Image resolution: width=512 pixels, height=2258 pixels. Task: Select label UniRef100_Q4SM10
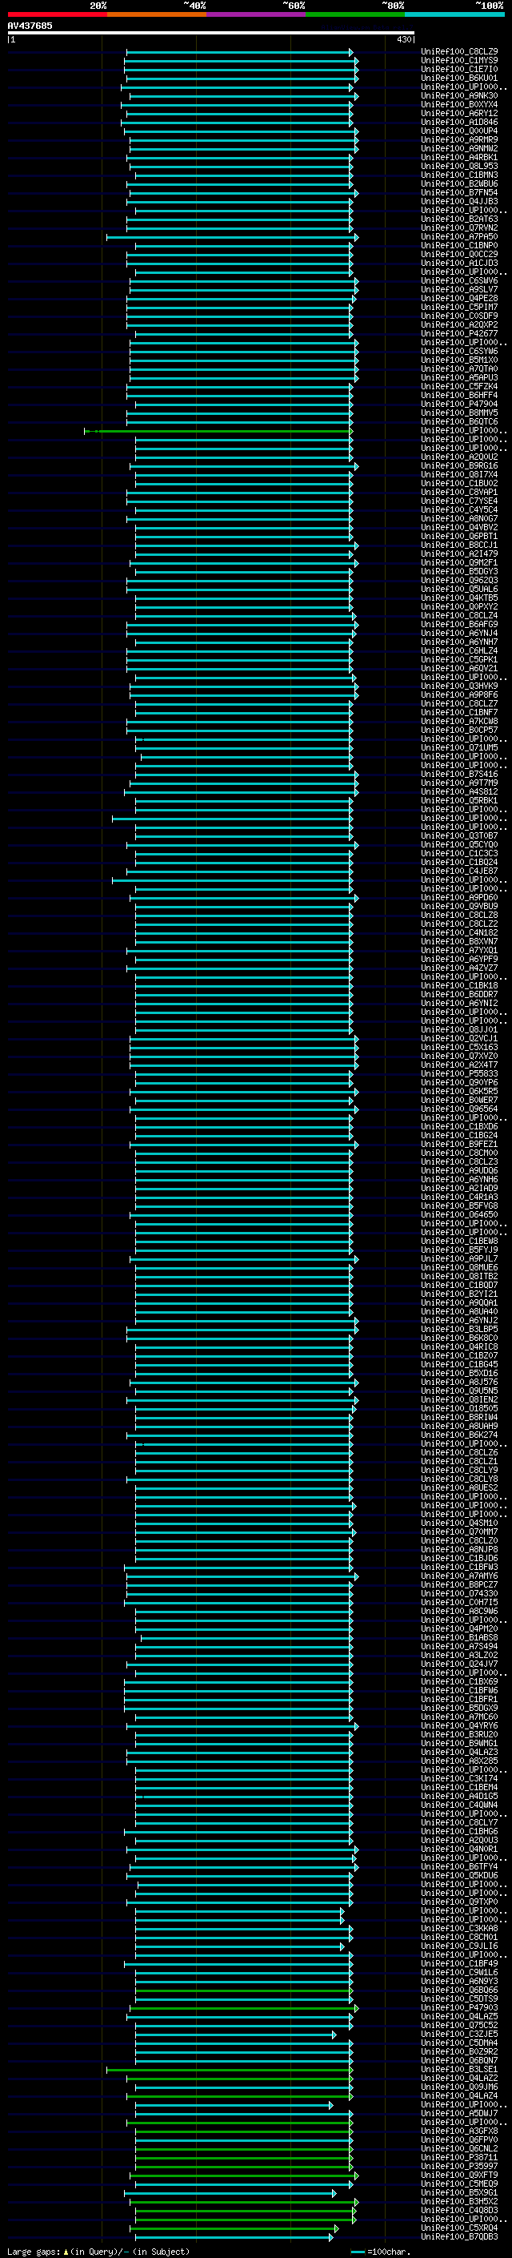pos(459,1523)
